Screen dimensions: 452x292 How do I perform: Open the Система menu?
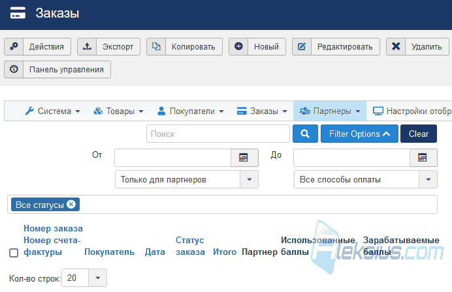point(53,111)
